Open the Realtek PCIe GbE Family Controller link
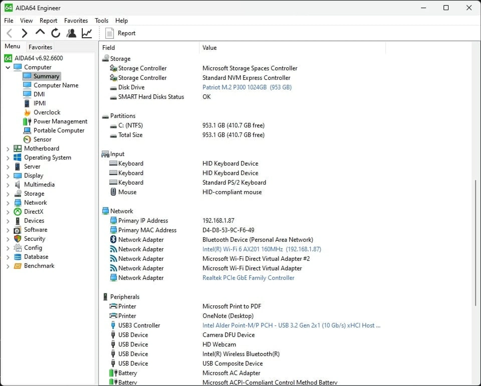481x386 pixels. [248, 278]
